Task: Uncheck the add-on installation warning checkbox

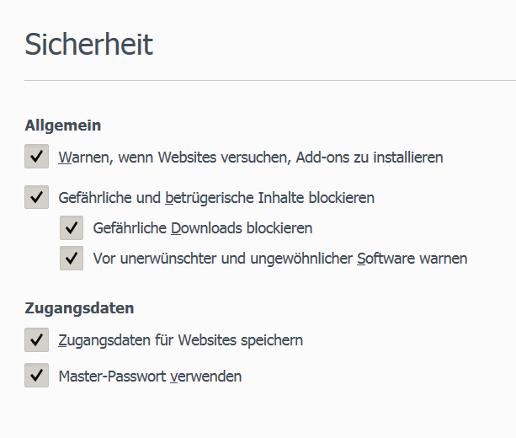Action: (x=37, y=157)
